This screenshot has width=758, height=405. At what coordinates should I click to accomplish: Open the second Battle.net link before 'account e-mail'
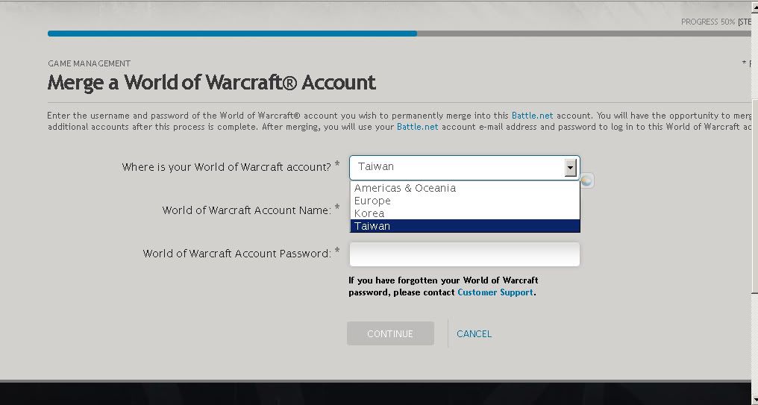417,127
